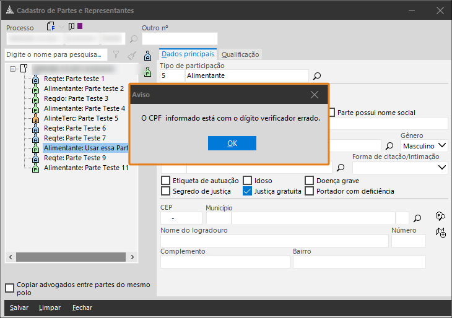Click the filter funnel icon by name search
Viewport: 452px width, 318px height.
click(116, 55)
